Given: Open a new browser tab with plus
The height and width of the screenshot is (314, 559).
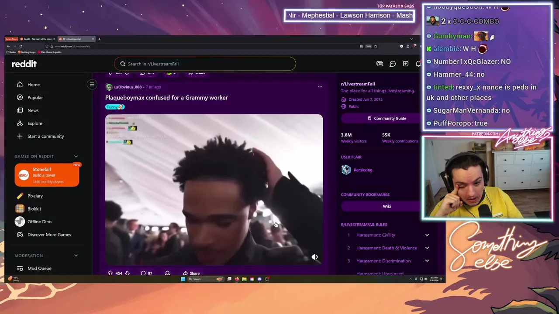Looking at the screenshot, I should pyautogui.click(x=99, y=39).
